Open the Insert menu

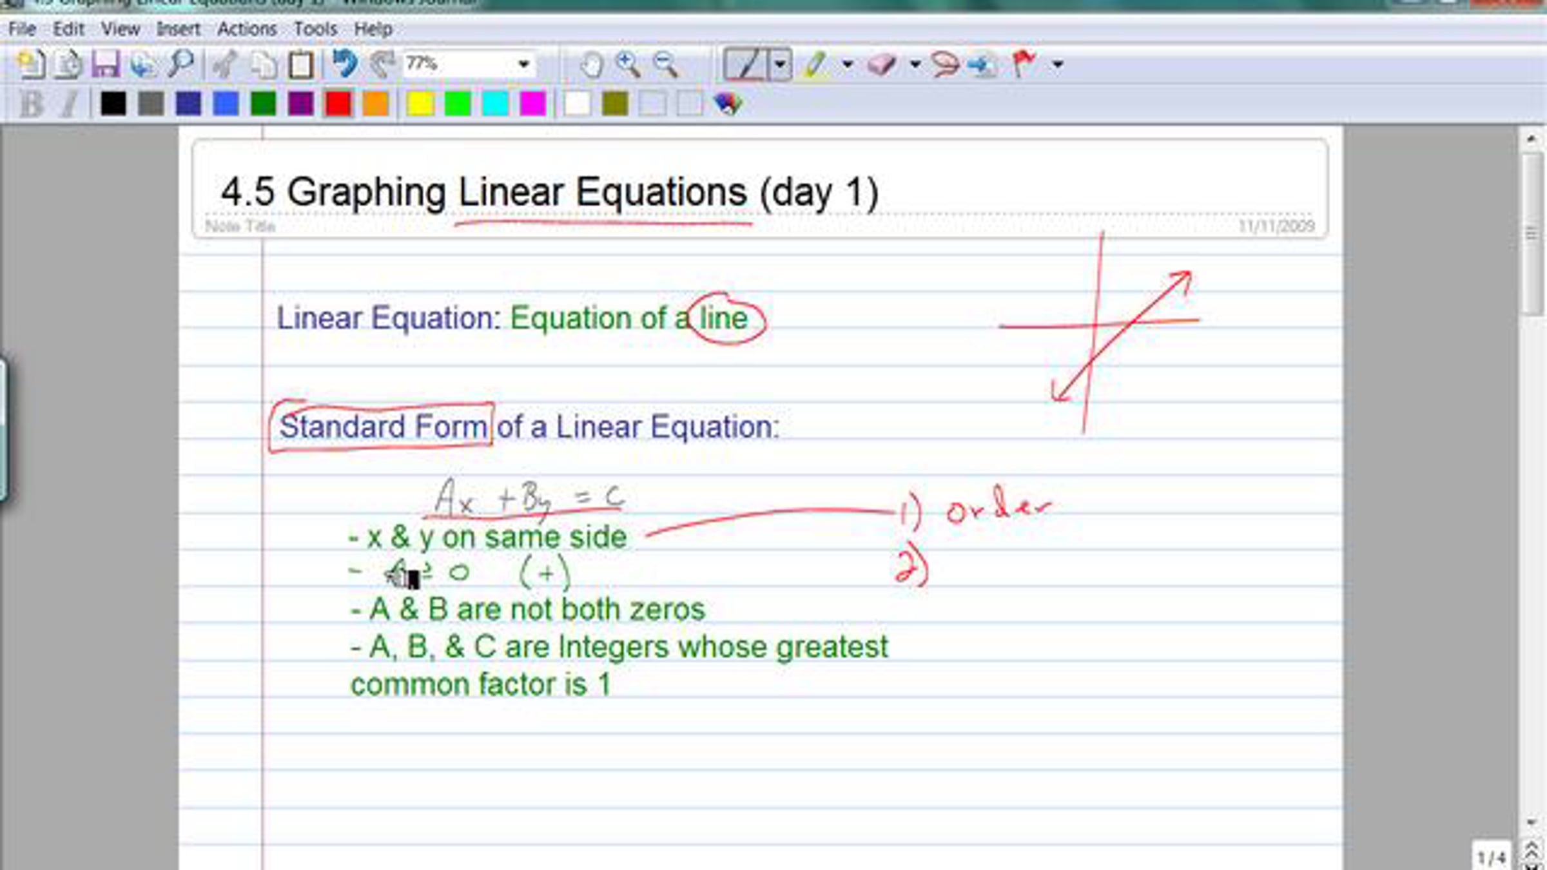(178, 29)
